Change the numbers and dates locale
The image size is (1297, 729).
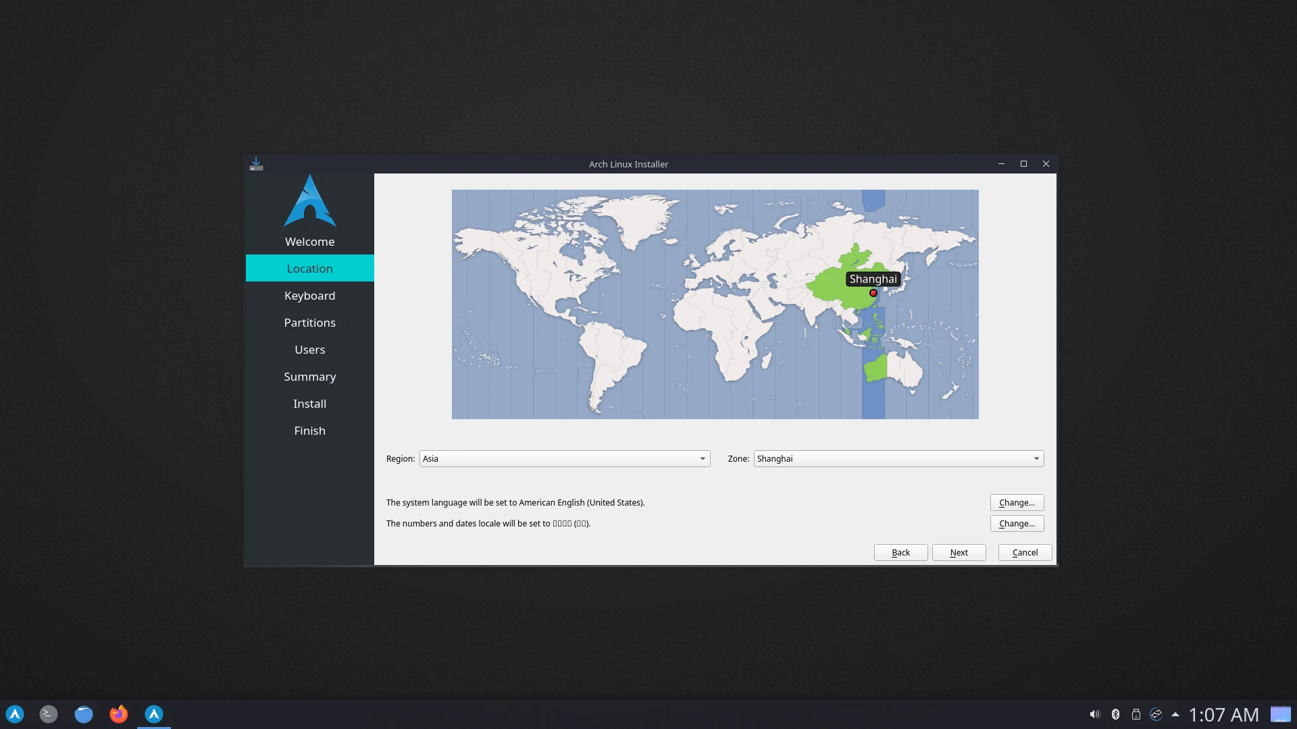tap(1017, 524)
